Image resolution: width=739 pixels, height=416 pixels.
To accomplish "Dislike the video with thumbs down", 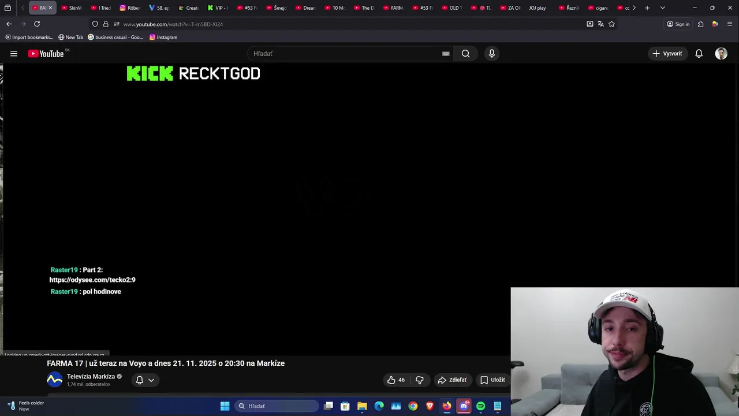I will [420, 380].
